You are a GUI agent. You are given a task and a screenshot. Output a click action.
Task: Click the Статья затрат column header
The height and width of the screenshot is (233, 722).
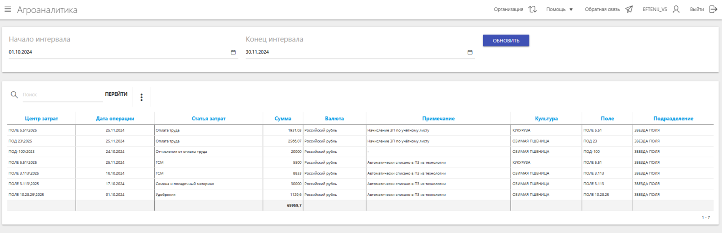pyautogui.click(x=209, y=119)
